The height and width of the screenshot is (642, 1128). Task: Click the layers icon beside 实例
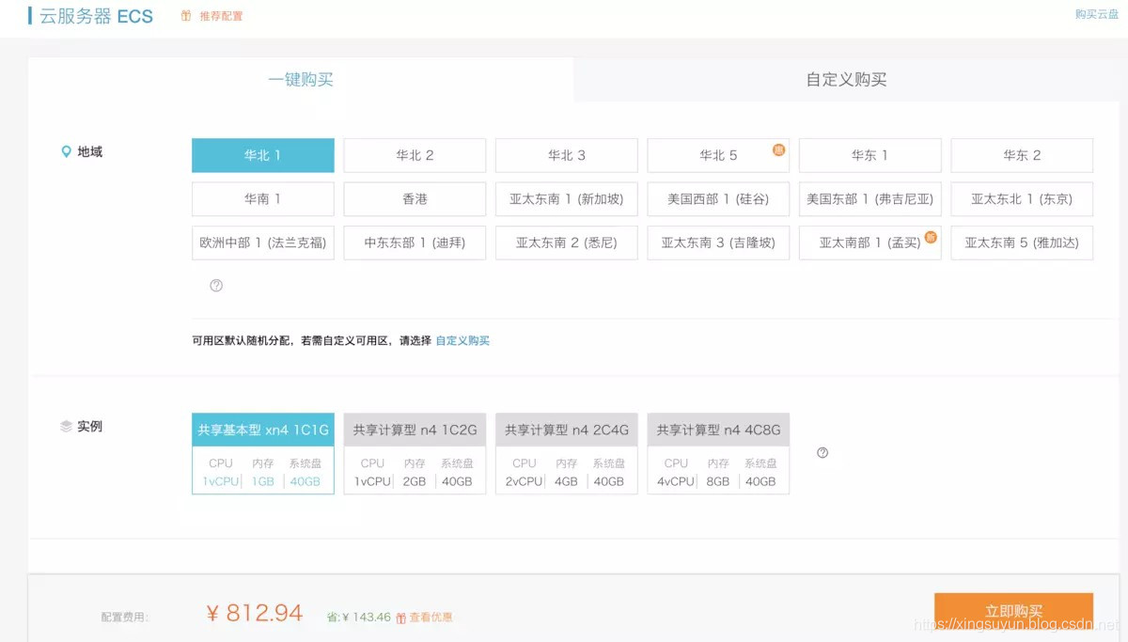[66, 427]
